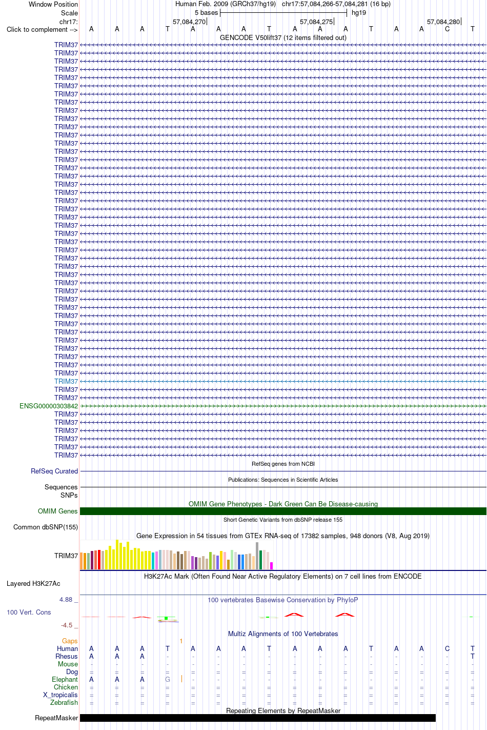This screenshot has height=730, width=487.
Task: Open Multiz Alignments of 100 Vertebrates title
Action: (283, 634)
